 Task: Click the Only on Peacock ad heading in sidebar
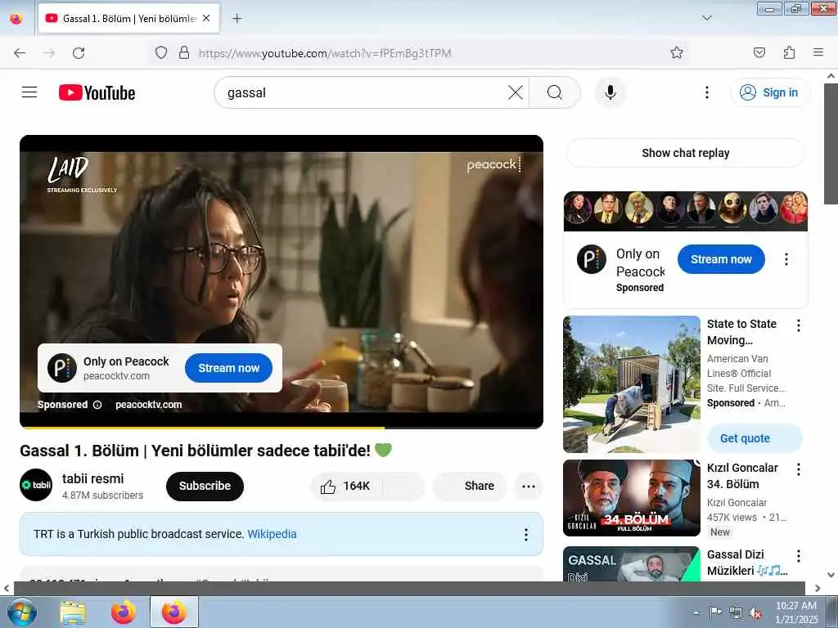click(x=640, y=262)
